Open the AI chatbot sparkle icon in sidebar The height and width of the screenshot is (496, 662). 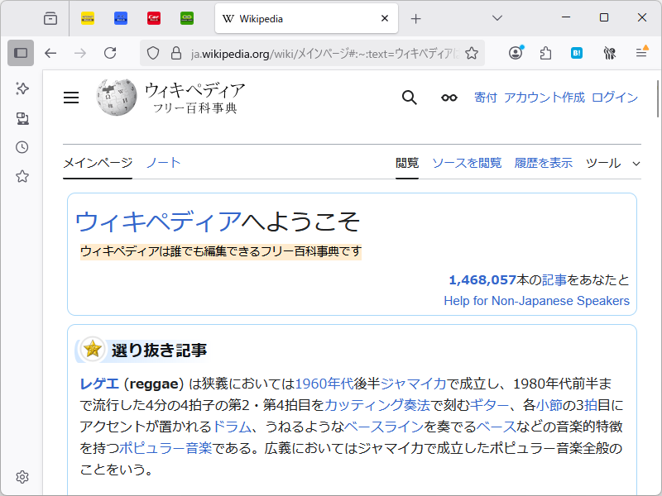(22, 88)
